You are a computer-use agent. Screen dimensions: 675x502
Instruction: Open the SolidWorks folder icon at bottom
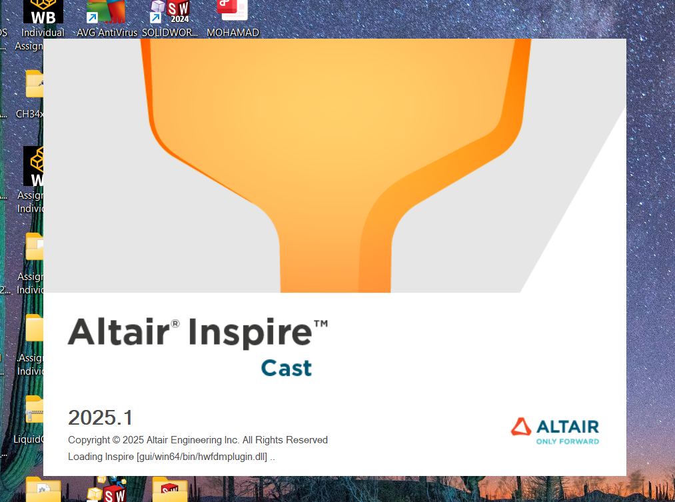[170, 489]
